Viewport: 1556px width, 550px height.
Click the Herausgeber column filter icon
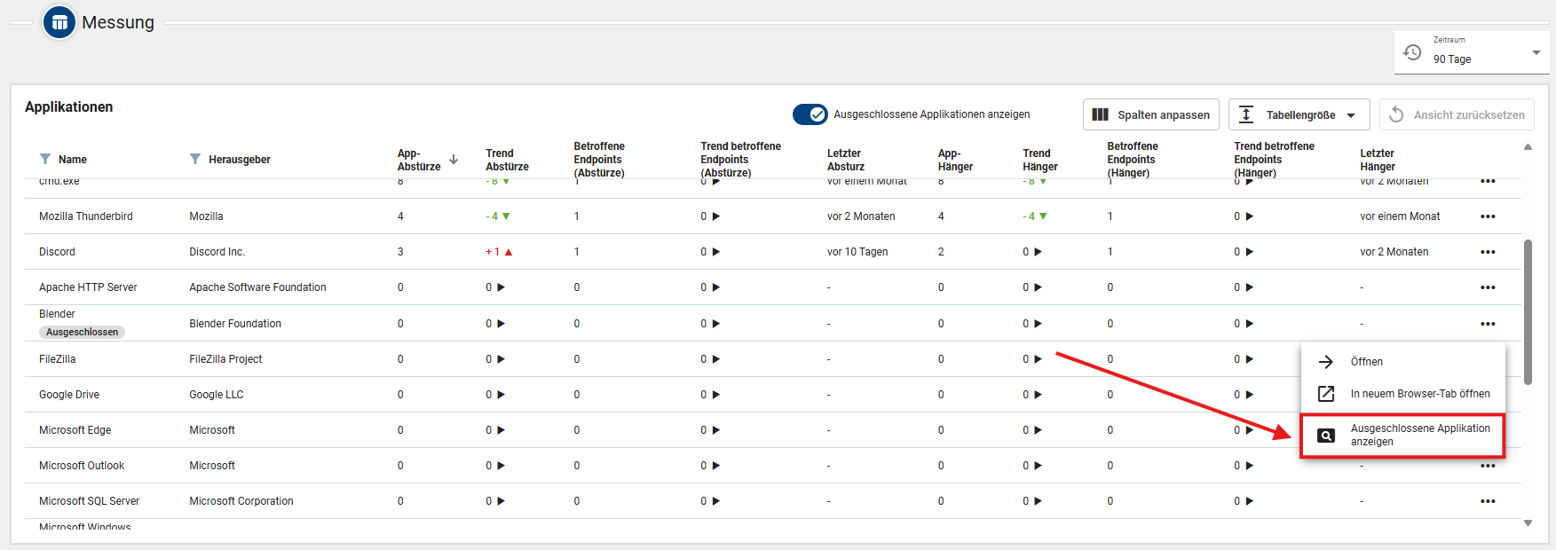(195, 160)
